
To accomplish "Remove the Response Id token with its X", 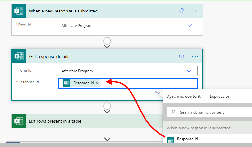I will coord(97,83).
